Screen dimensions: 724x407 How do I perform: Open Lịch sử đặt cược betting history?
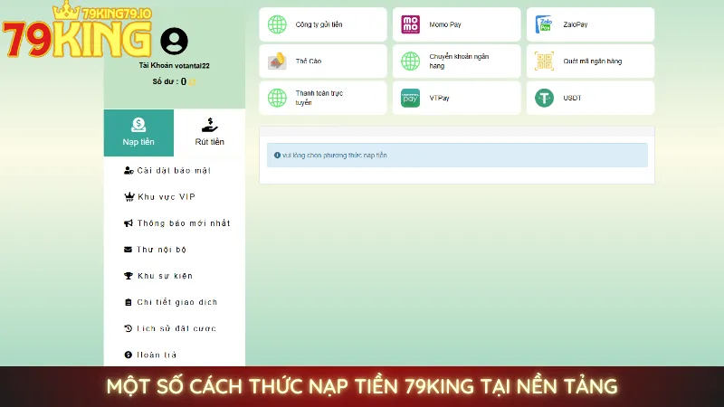coord(176,328)
